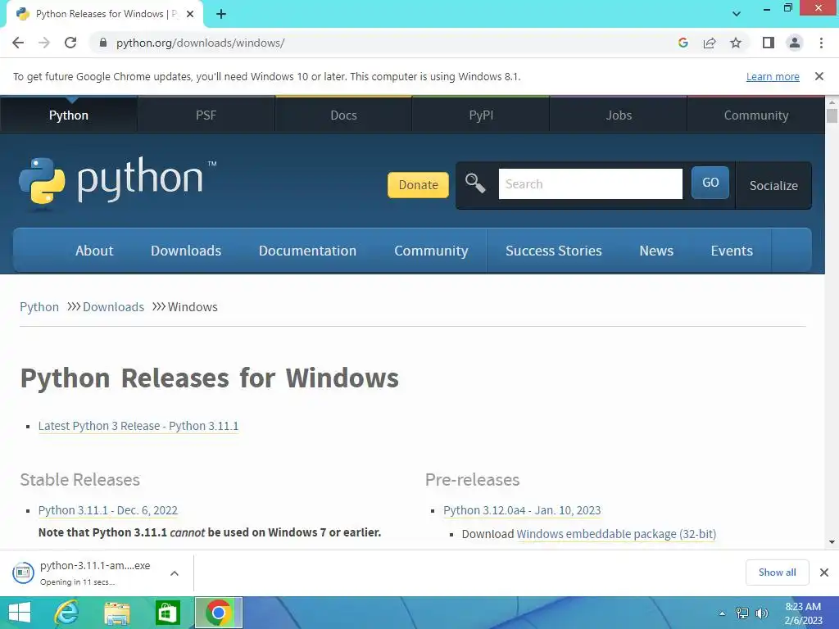The height and width of the screenshot is (629, 839).
Task: Reload the python.org page
Action: 70,43
